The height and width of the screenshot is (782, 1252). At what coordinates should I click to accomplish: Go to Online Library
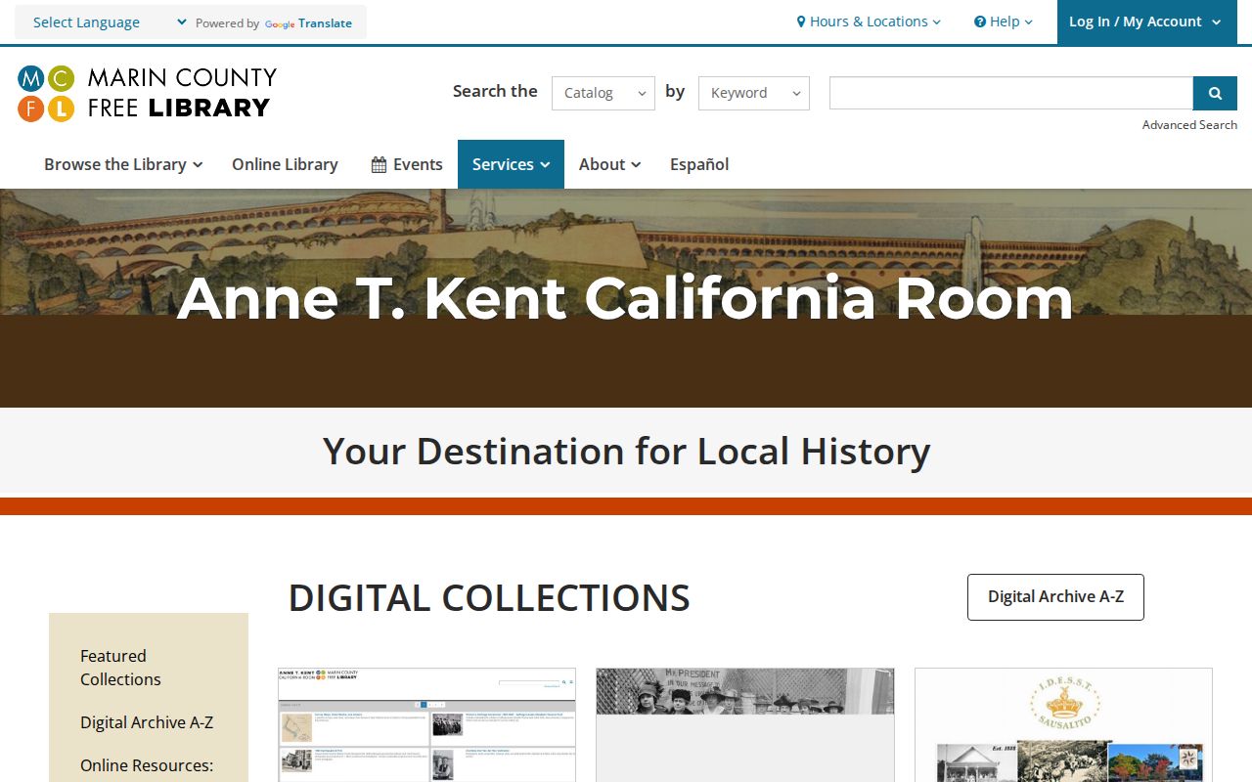click(x=285, y=164)
